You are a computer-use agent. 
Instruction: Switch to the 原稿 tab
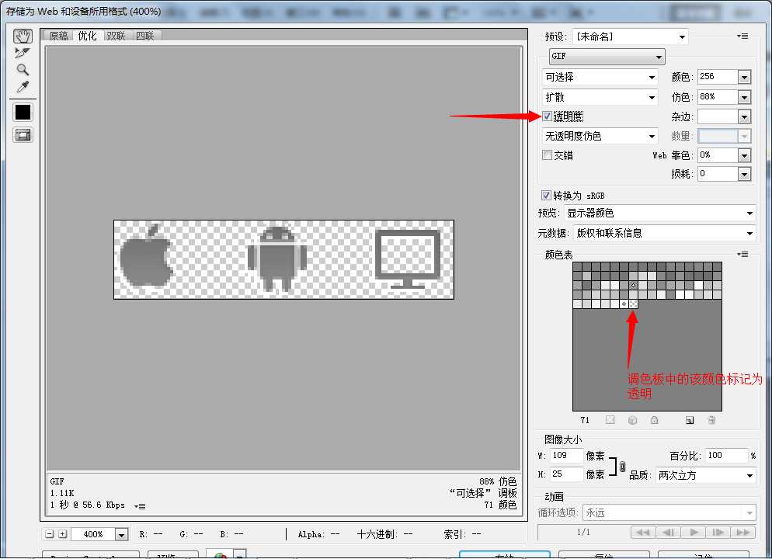click(x=59, y=36)
